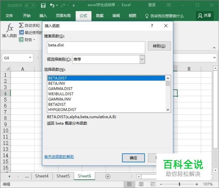Select BETA.DIST in the function list
The height and width of the screenshot is (188, 219).
point(106,78)
